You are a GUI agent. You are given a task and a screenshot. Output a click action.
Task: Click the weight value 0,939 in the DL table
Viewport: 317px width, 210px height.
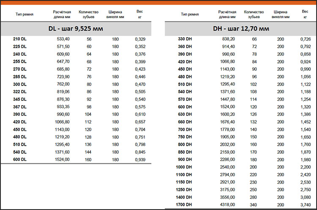[140, 160]
